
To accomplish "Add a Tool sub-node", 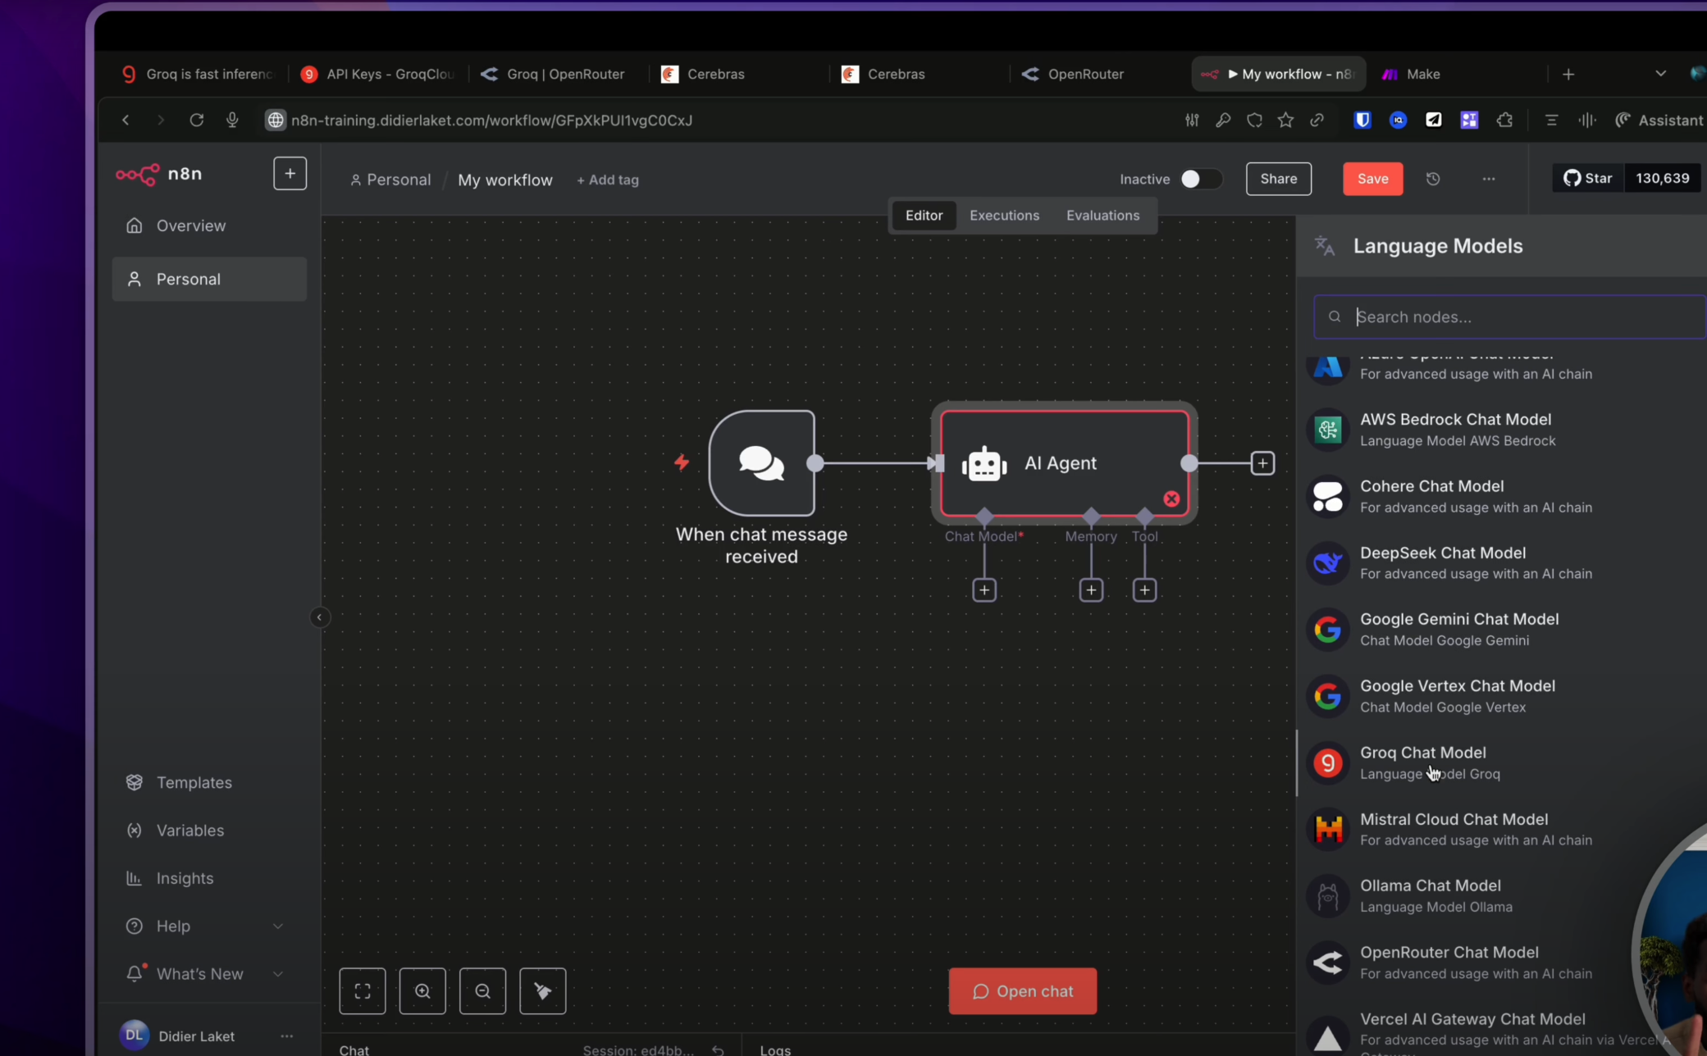I will tap(1144, 589).
